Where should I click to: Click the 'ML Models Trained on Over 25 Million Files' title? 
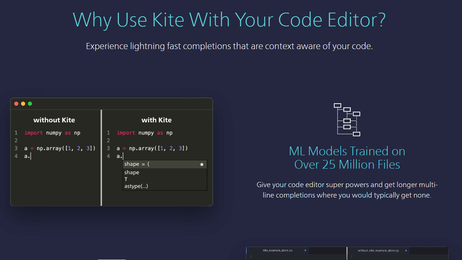coord(347,157)
